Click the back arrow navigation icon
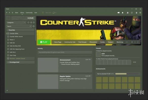 coord(7,13)
